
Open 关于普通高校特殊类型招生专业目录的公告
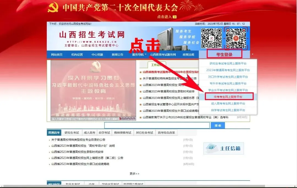pyautogui.click(x=78, y=140)
